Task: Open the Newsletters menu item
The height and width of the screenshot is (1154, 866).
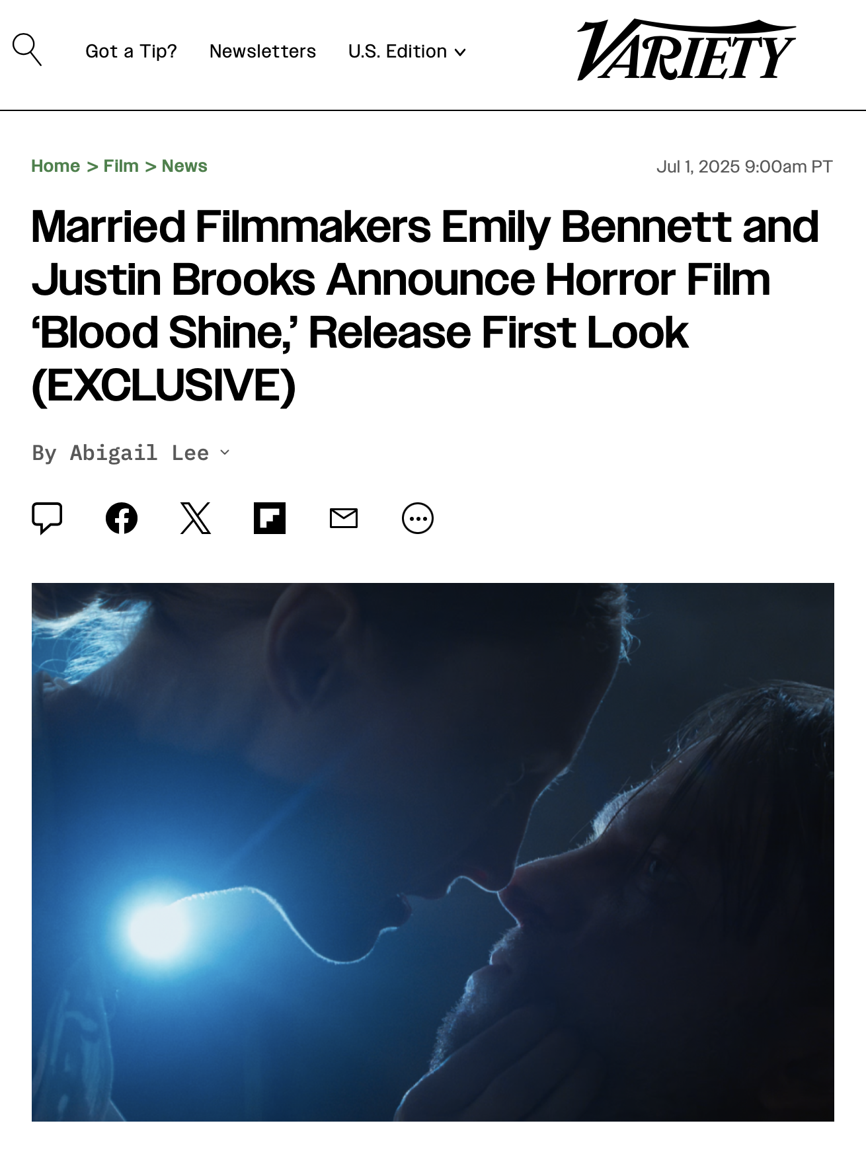Action: pos(262,52)
